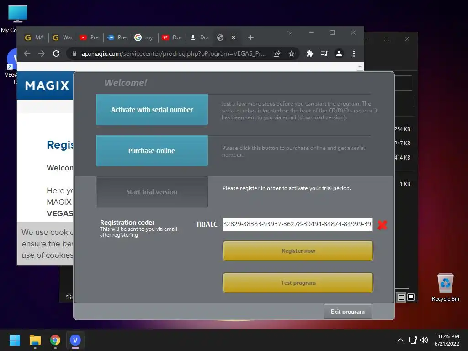Switch to Google tab 'my'
468x351 pixels.
144,37
